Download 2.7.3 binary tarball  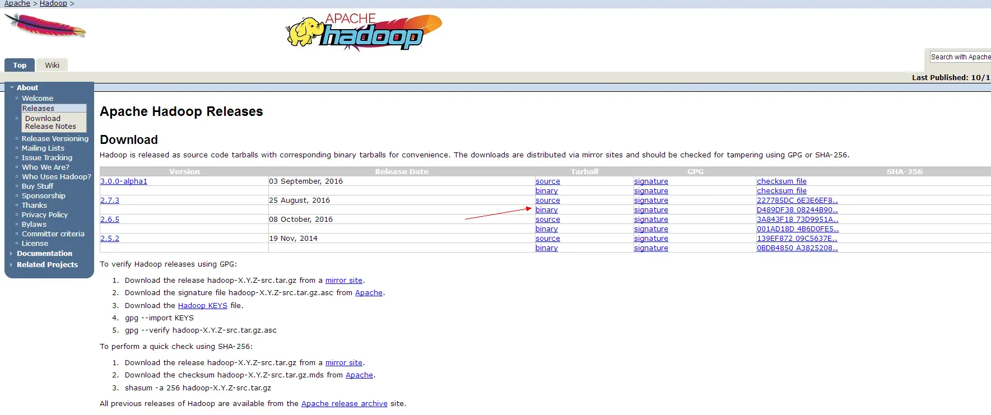[547, 210]
